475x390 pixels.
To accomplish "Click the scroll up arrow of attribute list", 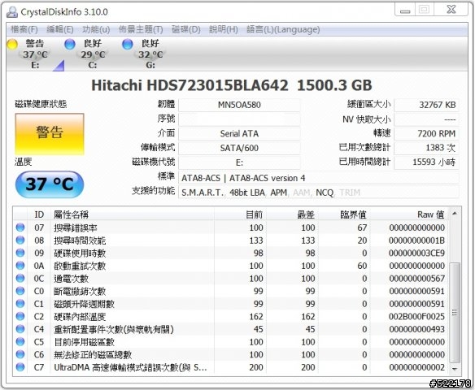I will point(455,214).
